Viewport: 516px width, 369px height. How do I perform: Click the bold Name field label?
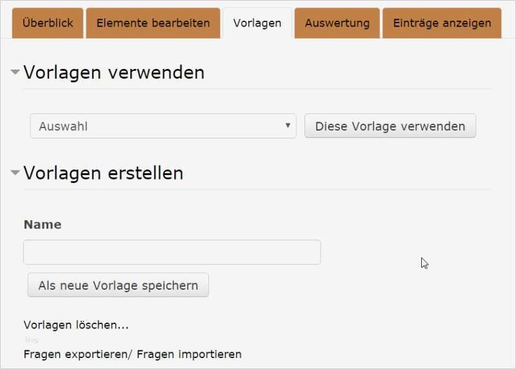[43, 225]
